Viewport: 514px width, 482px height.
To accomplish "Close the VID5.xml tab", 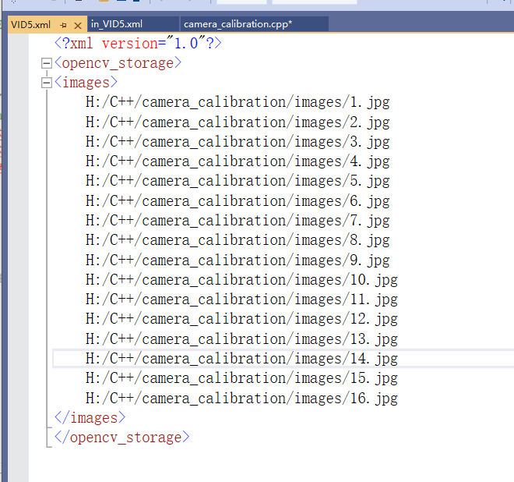I will (78, 25).
